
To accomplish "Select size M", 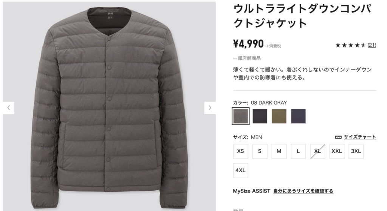I will click(279, 151).
